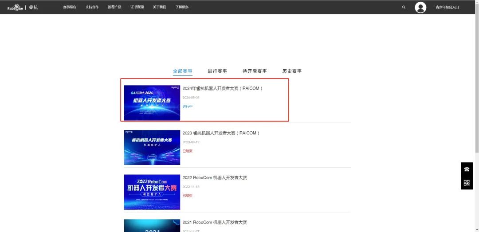Click the telephone contact icon

[x=467, y=169]
